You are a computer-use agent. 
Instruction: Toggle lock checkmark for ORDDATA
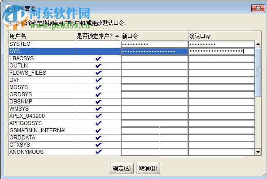coord(98,138)
